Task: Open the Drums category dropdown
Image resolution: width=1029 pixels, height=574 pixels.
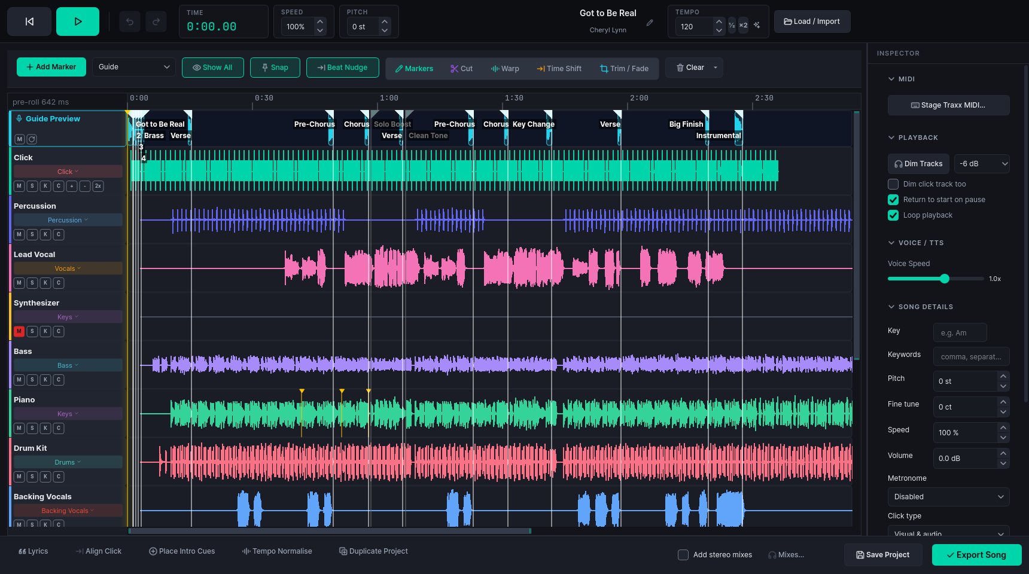Action: click(x=68, y=462)
